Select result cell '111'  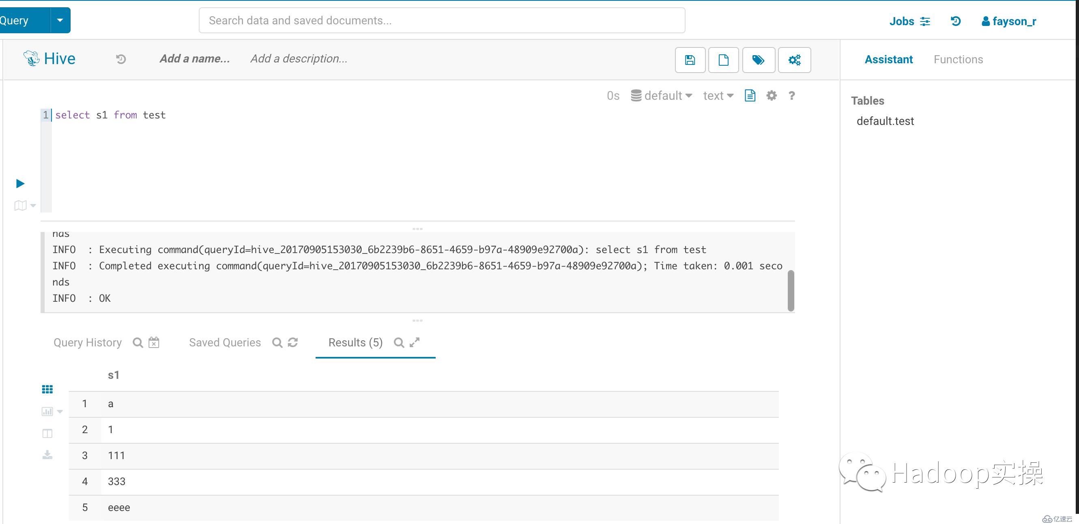440,456
